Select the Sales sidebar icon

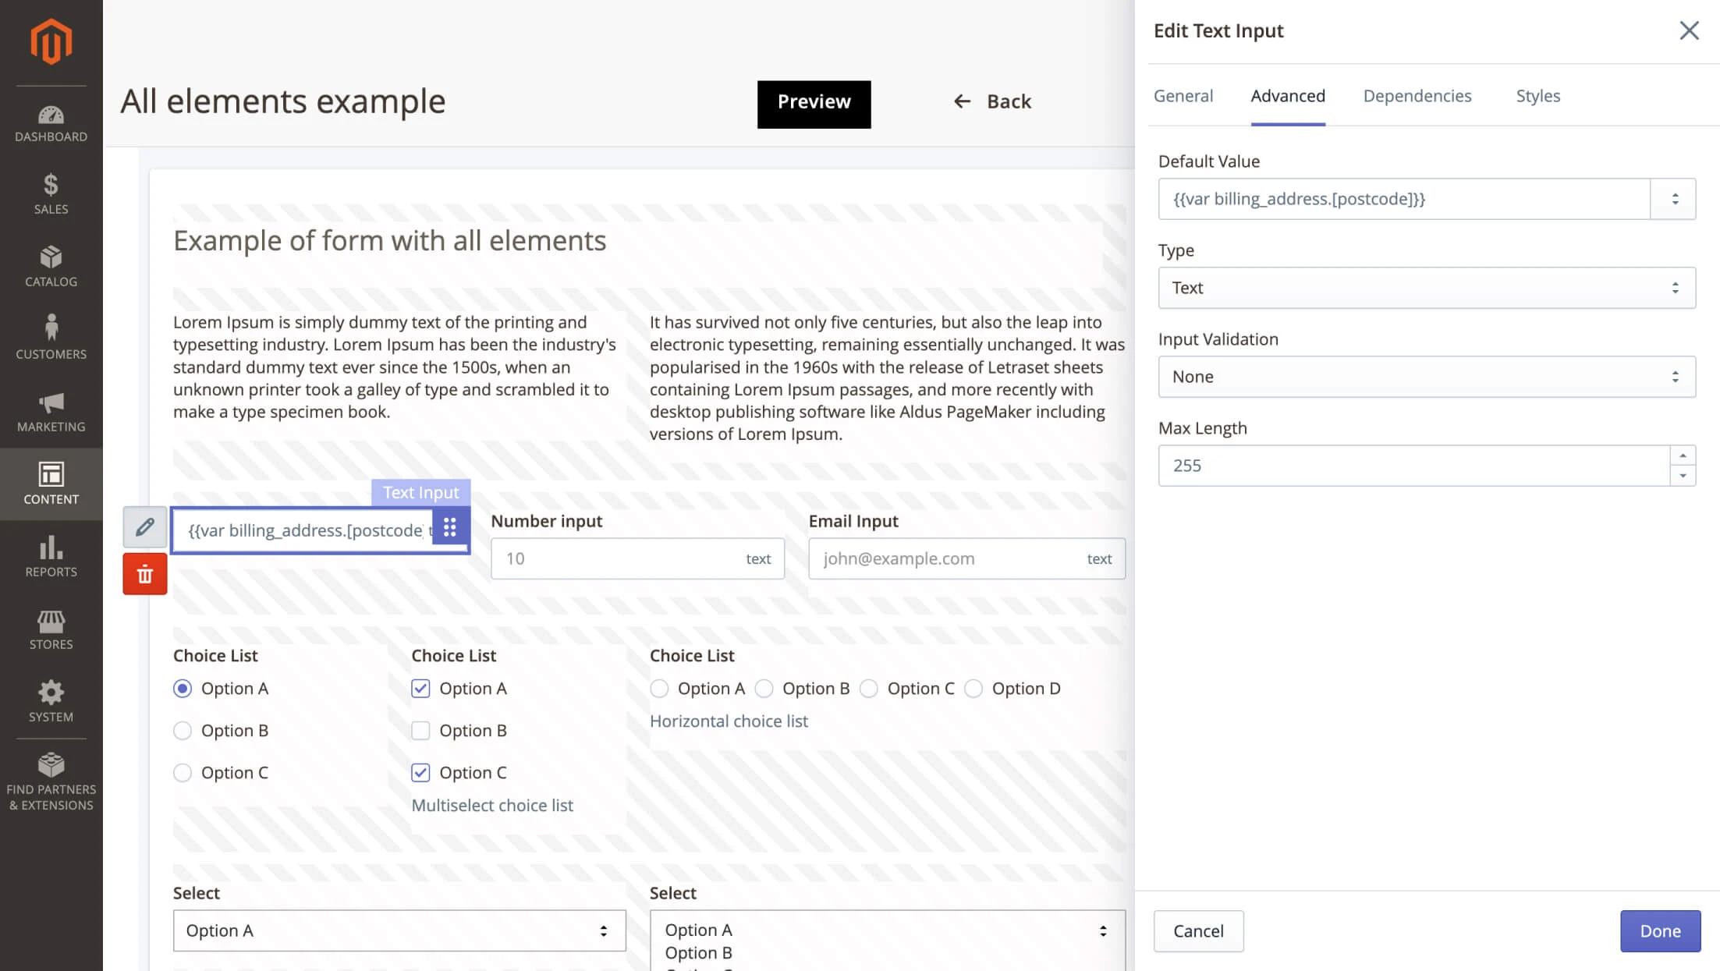point(51,191)
